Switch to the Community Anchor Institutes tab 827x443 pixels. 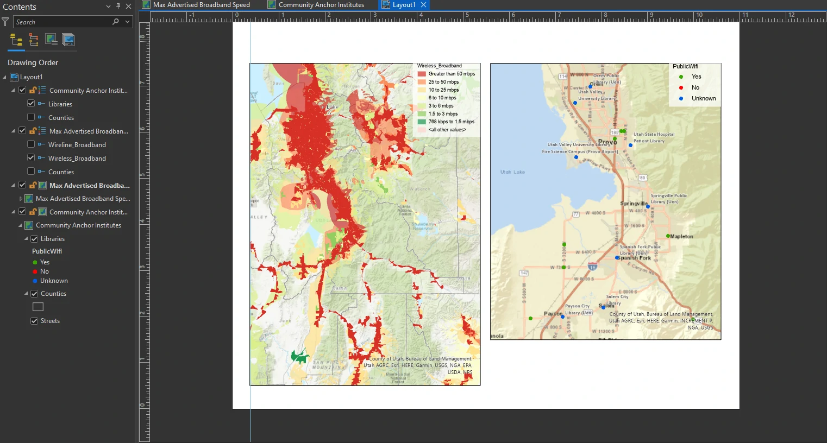point(316,5)
